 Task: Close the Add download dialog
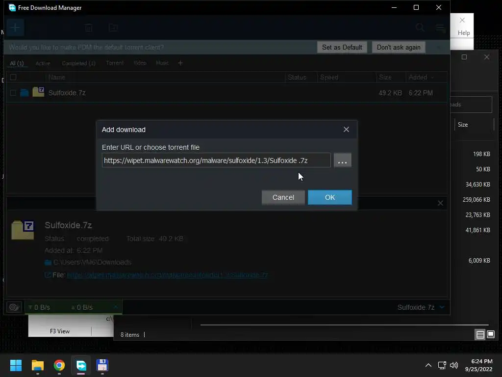(346, 130)
